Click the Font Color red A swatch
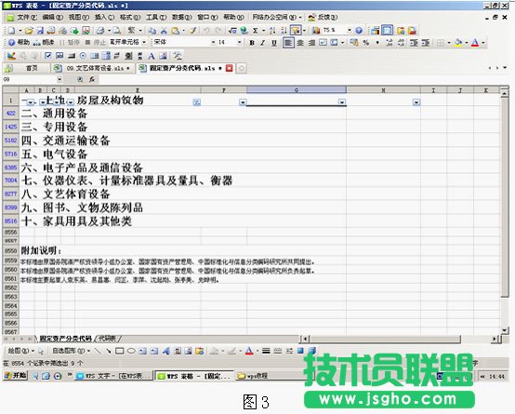515x414 pixels. point(475,43)
